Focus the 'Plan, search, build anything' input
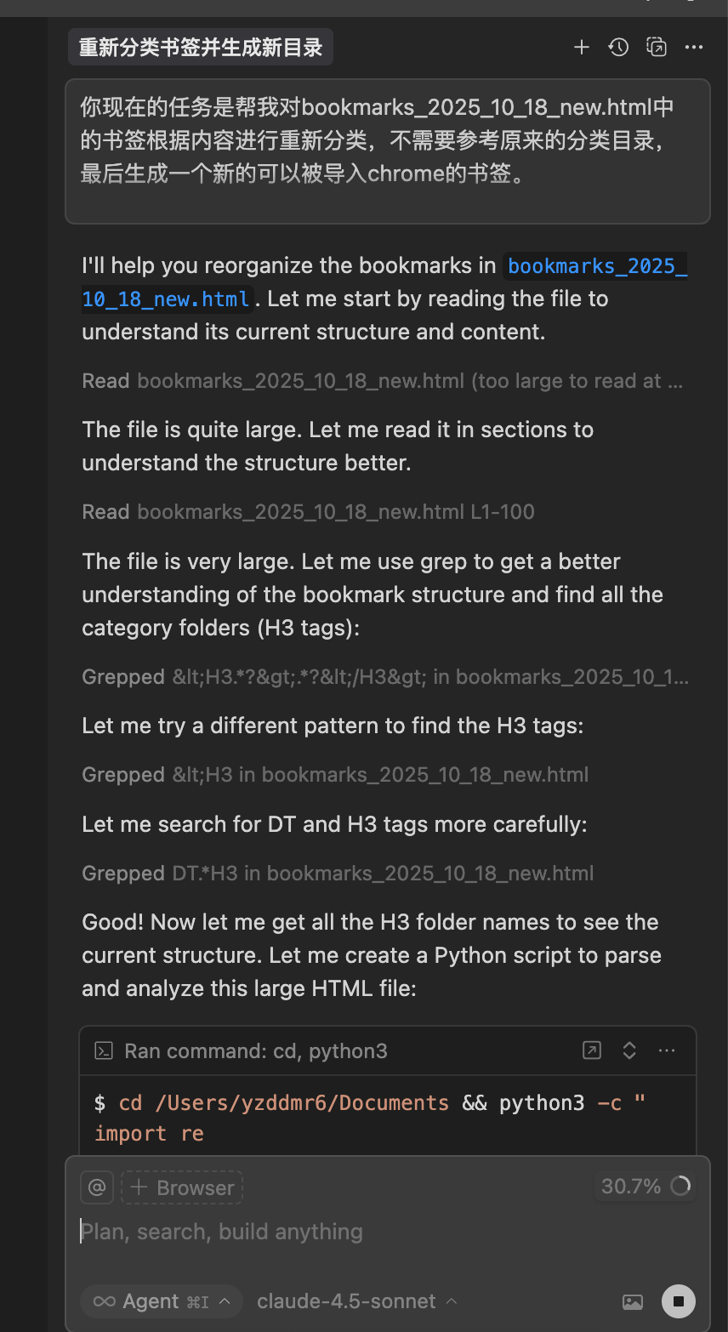 point(340,1232)
